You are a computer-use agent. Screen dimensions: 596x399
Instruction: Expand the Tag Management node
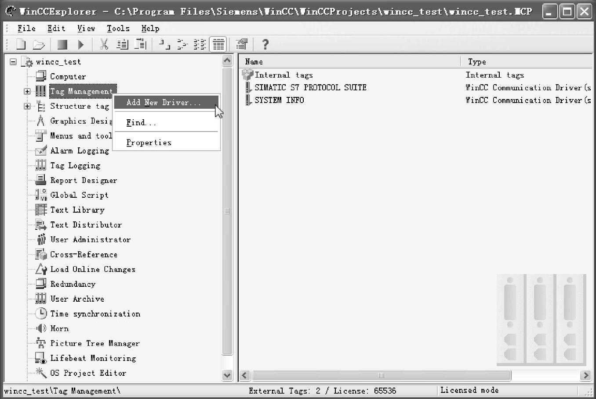coord(27,91)
